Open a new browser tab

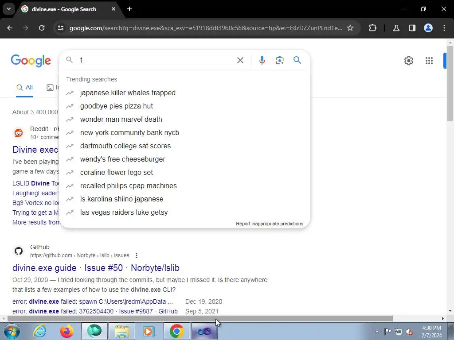(x=129, y=9)
